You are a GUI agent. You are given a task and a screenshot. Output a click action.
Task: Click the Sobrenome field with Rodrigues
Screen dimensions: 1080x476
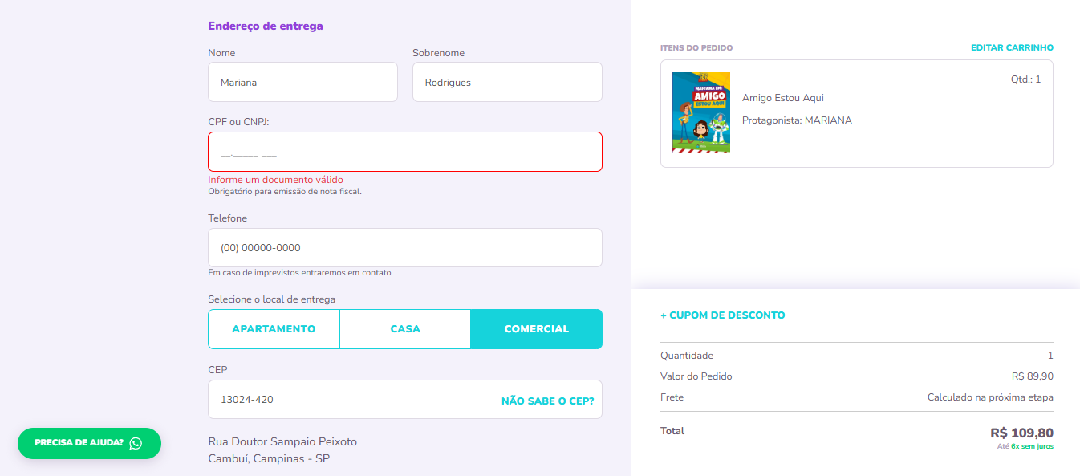point(507,82)
